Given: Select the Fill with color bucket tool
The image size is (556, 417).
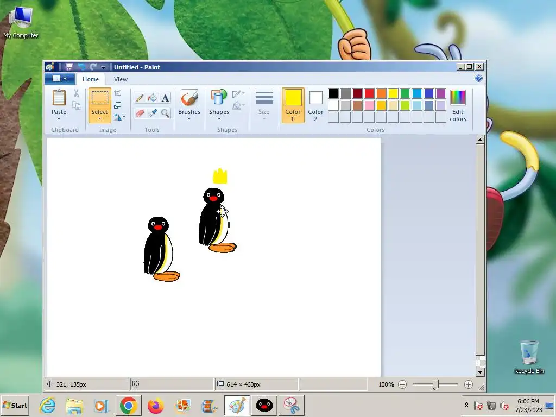Looking at the screenshot, I should tap(153, 98).
